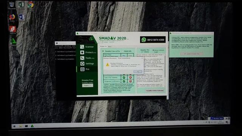Open the Smadav desktop shortcut
242x136 pixels.
[x=13, y=42]
